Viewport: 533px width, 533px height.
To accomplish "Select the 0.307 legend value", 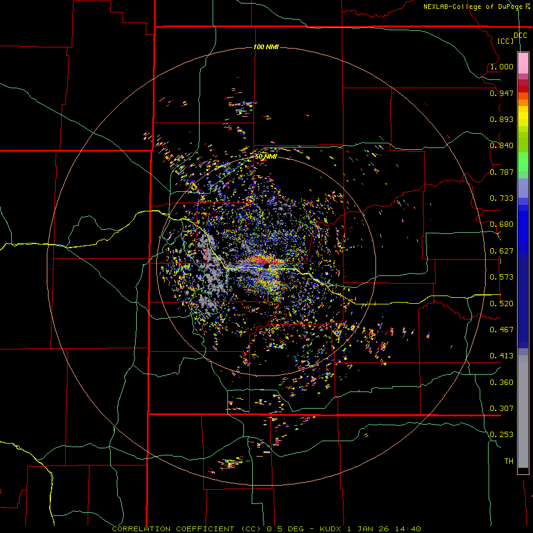I will pos(502,409).
